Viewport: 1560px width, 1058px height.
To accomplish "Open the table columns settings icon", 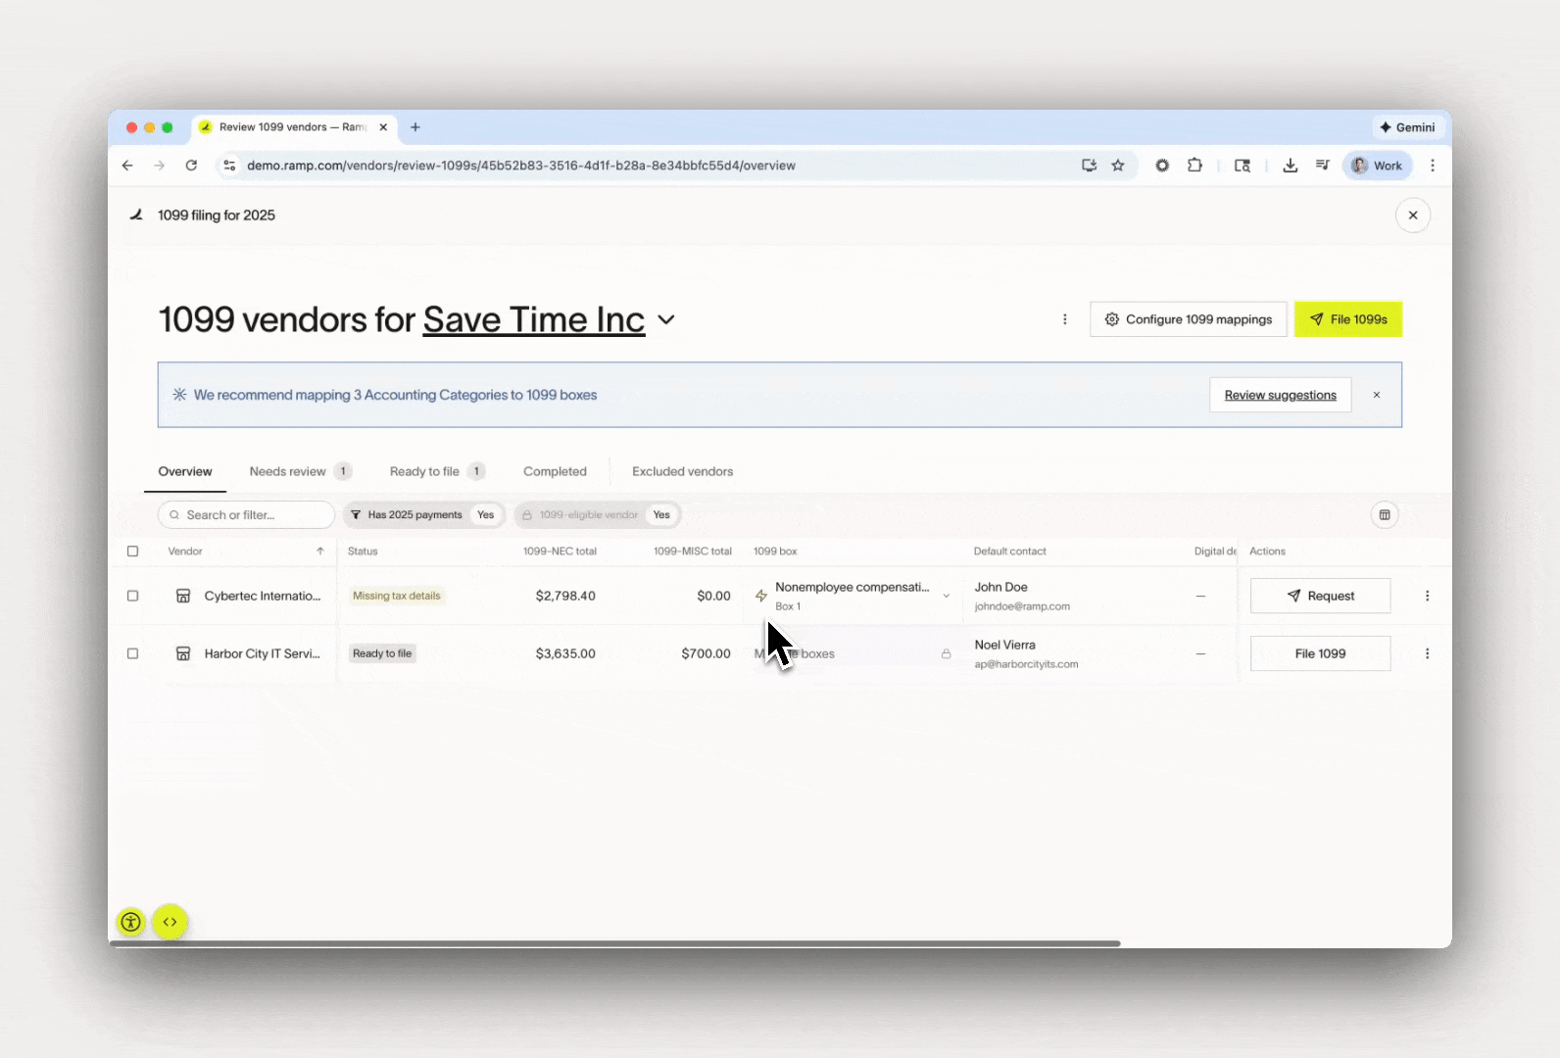I will (1385, 514).
